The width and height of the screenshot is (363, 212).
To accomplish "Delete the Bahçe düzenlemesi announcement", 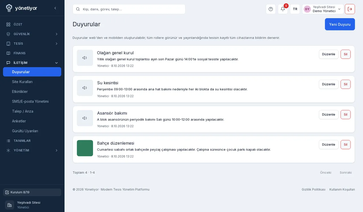I will pos(345,144).
